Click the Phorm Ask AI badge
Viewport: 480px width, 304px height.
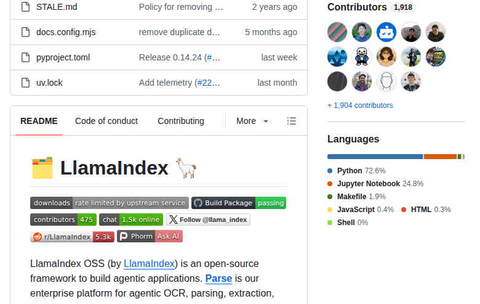pyautogui.click(x=150, y=237)
